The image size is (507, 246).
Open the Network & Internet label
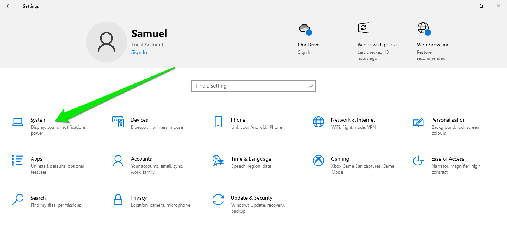pos(353,120)
